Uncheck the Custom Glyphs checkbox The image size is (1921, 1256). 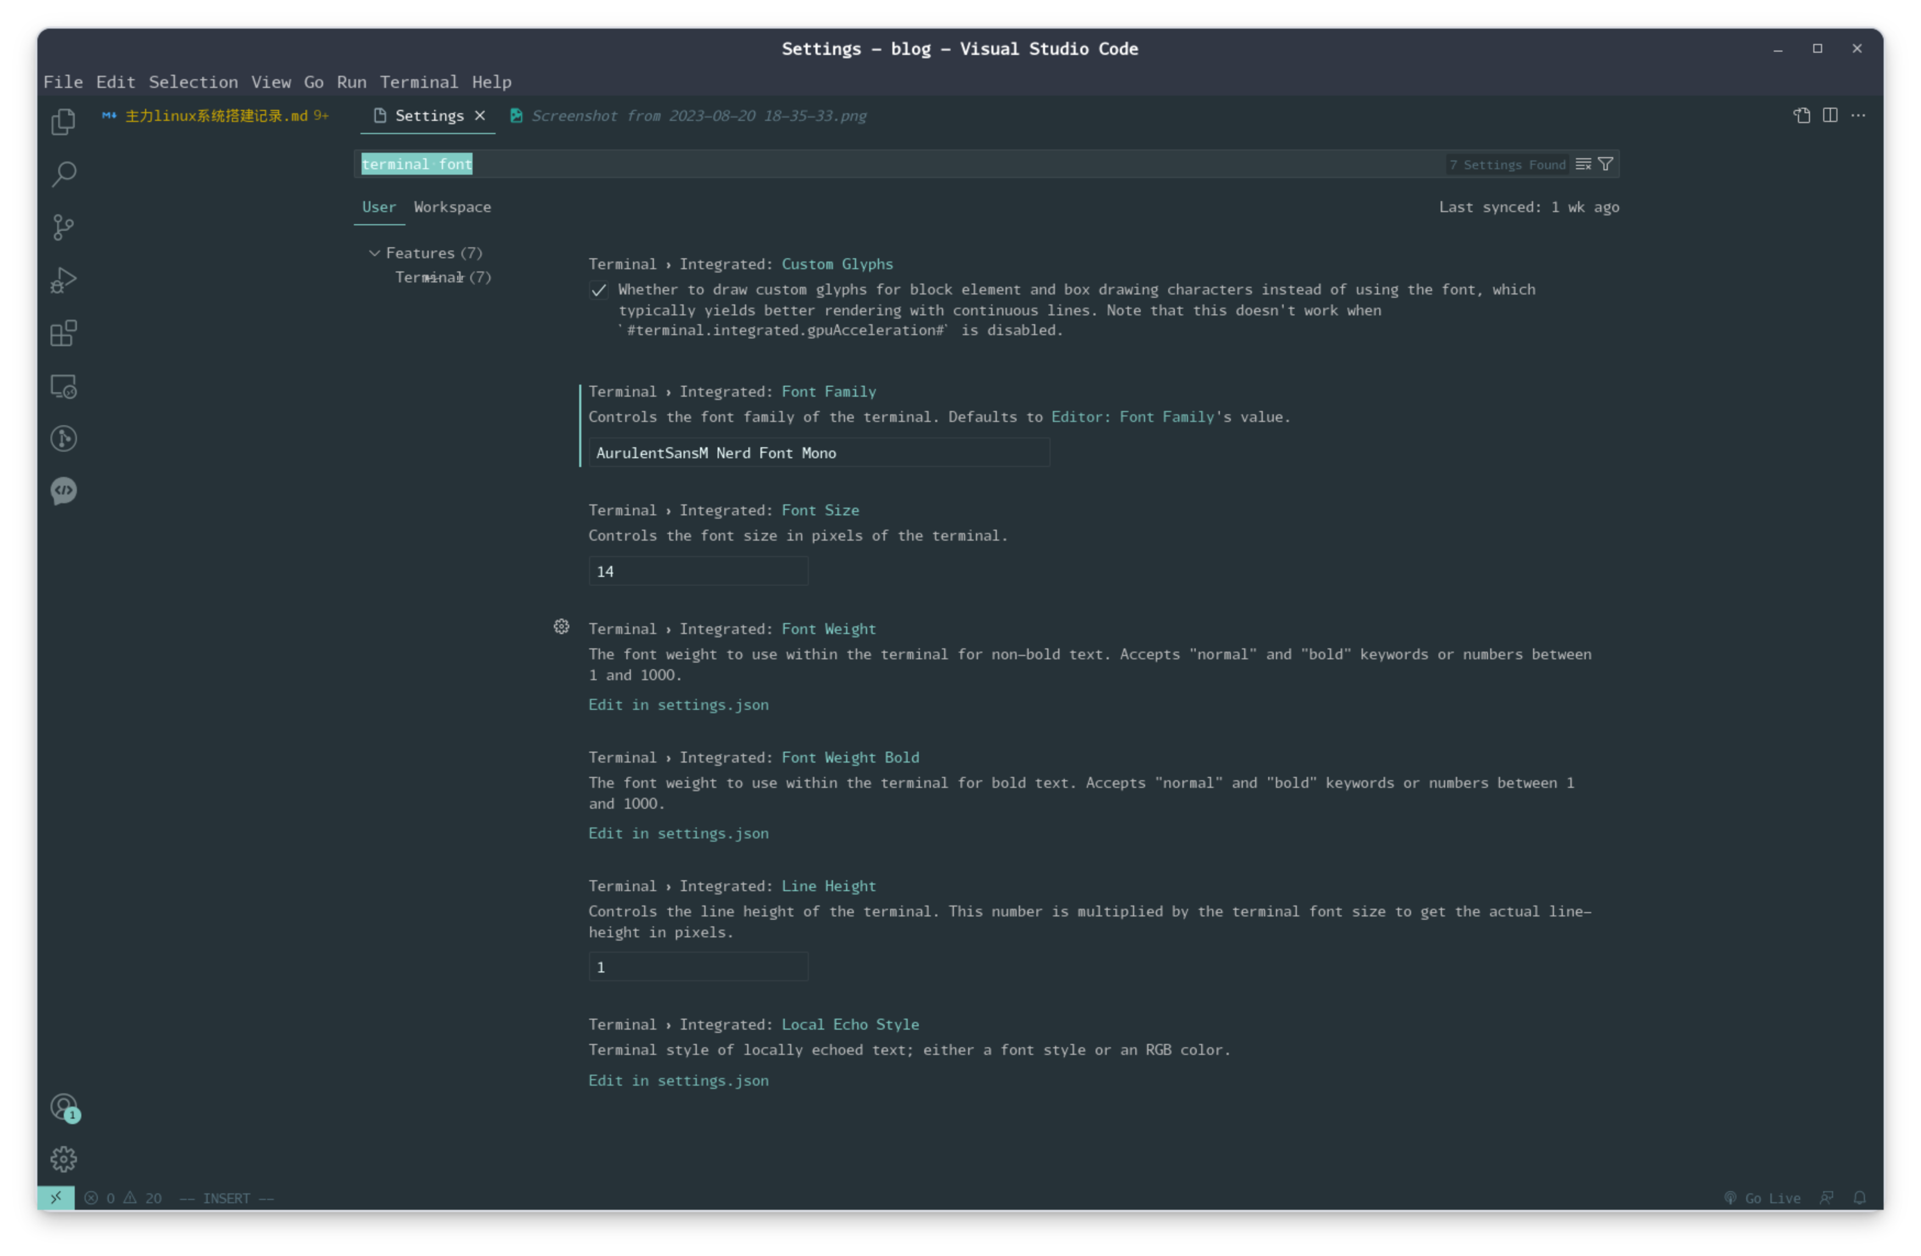tap(598, 291)
